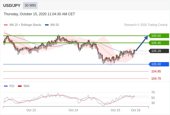Toggle the MA 50 legend label
The height and width of the screenshot is (115, 170).
pos(55,25)
